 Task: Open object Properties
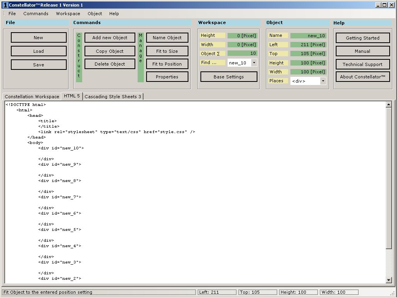[167, 77]
